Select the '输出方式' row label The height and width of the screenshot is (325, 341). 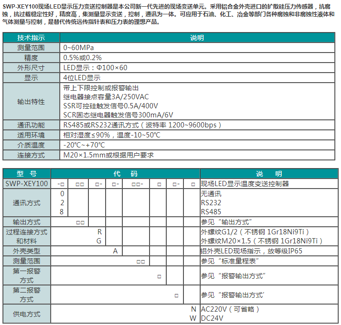27,222
